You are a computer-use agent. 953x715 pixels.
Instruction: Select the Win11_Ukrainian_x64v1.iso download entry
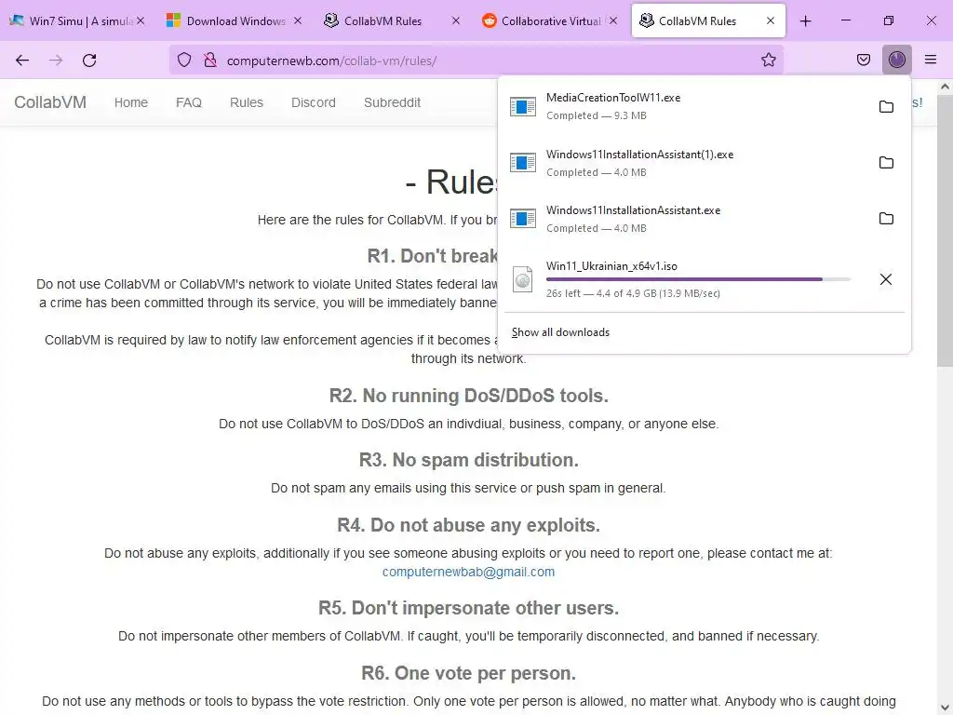point(704,279)
